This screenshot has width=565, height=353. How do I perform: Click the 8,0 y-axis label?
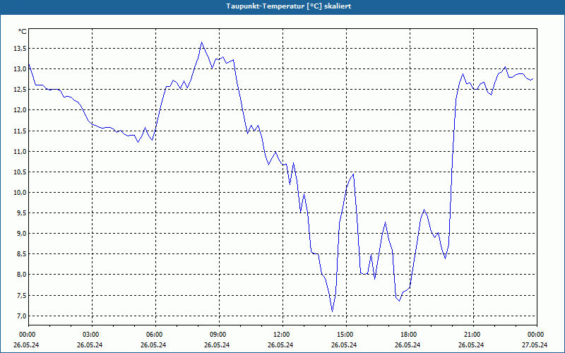[x=21, y=275]
